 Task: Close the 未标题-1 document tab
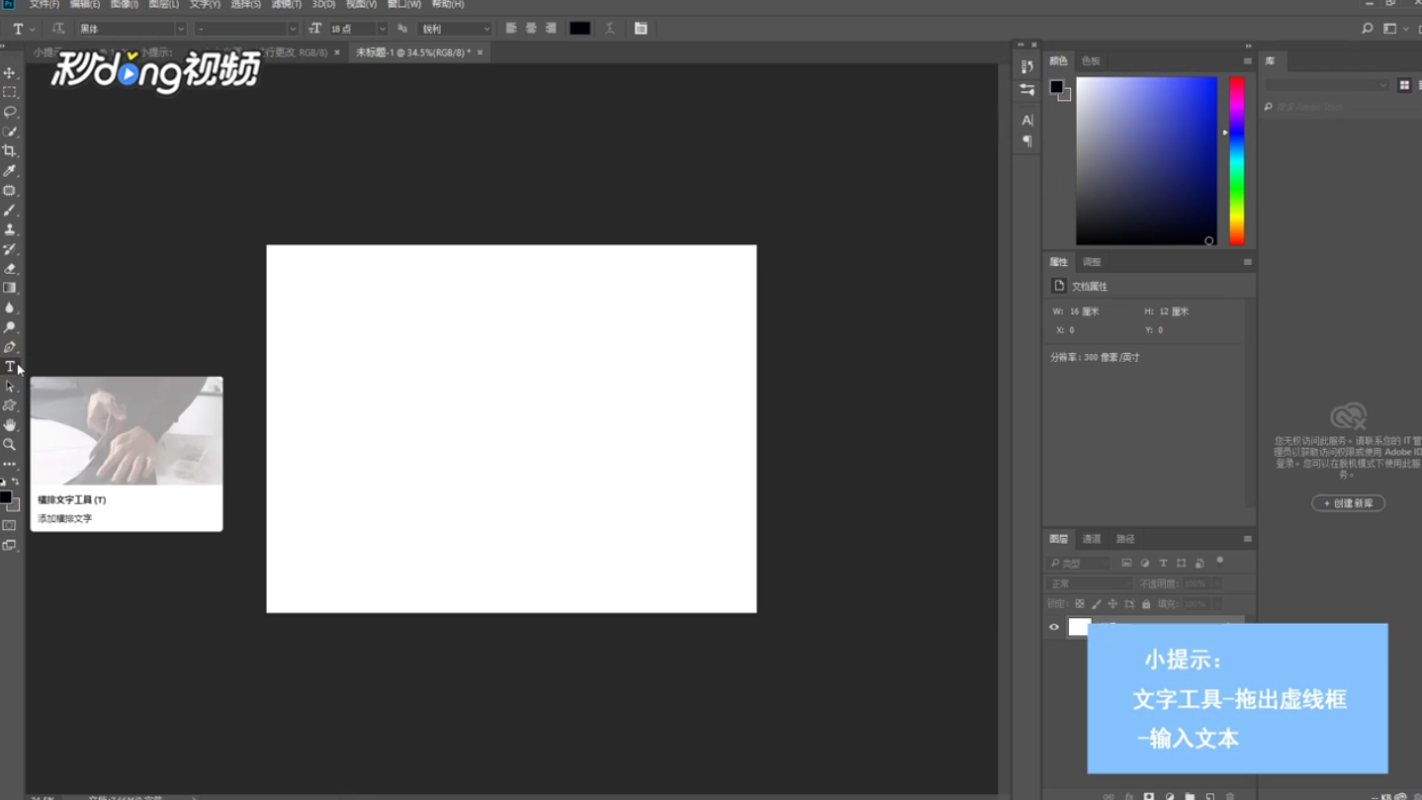click(481, 52)
